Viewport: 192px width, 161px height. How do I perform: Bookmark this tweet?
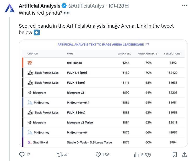[x=175, y=154]
